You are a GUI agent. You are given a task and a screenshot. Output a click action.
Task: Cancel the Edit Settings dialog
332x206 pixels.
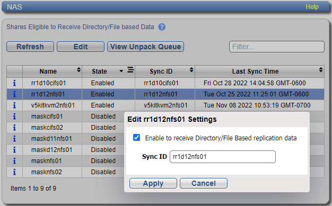(x=204, y=183)
